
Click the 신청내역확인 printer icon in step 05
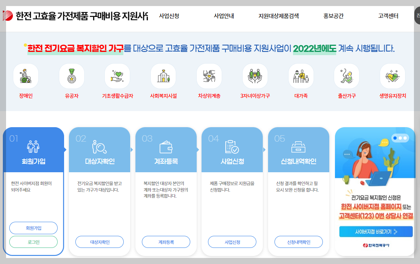(298, 147)
